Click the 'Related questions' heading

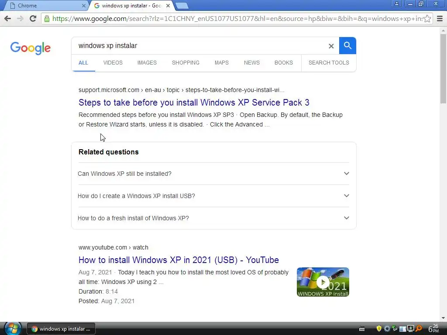click(109, 152)
